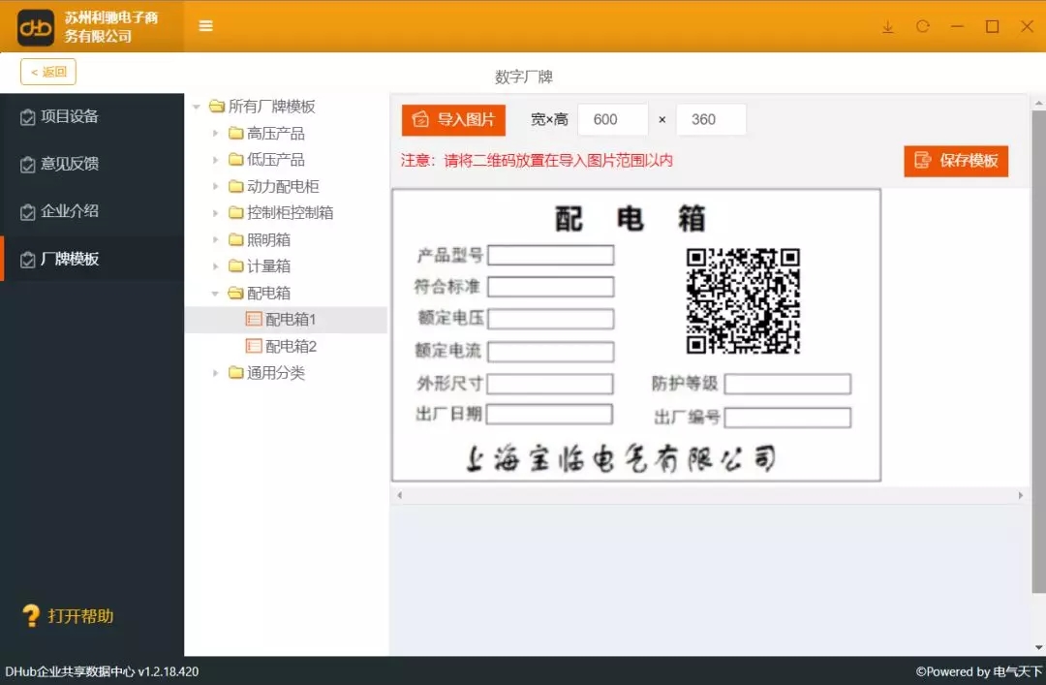Image resolution: width=1046 pixels, height=685 pixels.
Task: Click the 导入图片 import button
Action: pos(453,120)
